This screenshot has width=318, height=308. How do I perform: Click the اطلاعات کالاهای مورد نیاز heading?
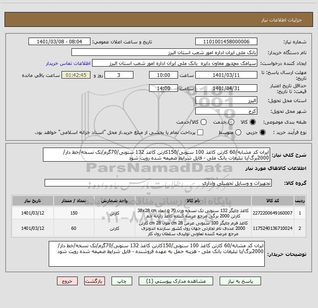276,168
